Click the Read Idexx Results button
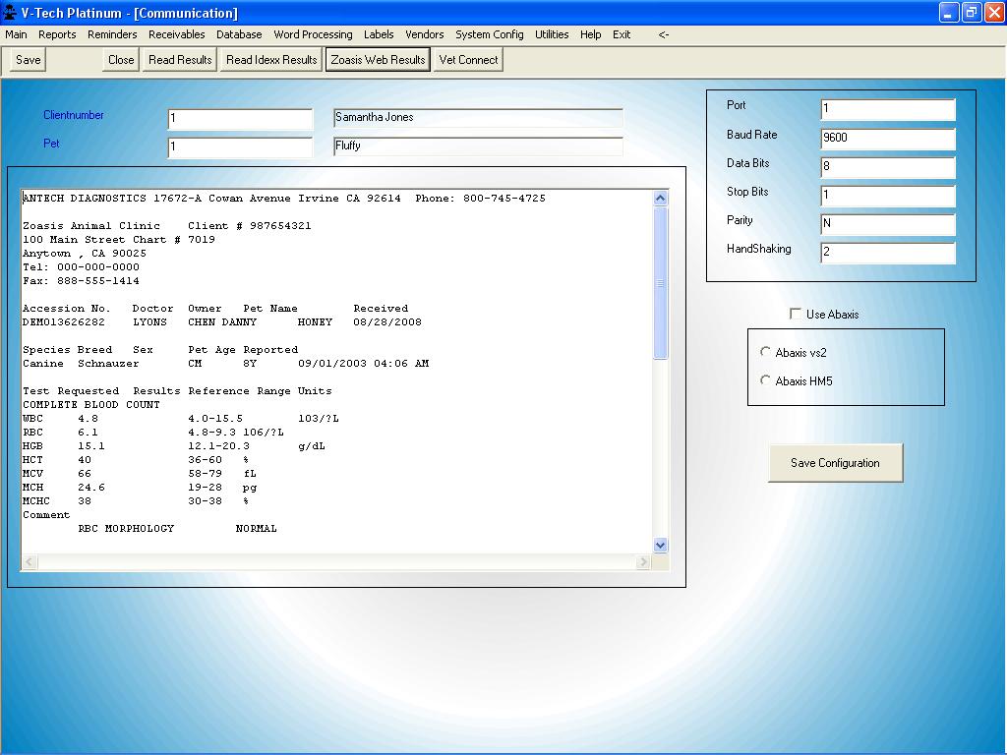Image resolution: width=1007 pixels, height=755 pixels. pos(271,60)
